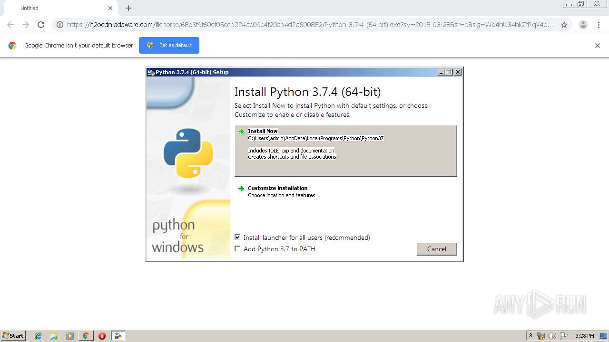Close the Python Setup dialog
Viewport: 609px width, 342px height.
tap(458, 72)
